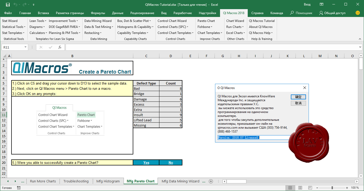Click the 100 % zoom level

(355, 188)
